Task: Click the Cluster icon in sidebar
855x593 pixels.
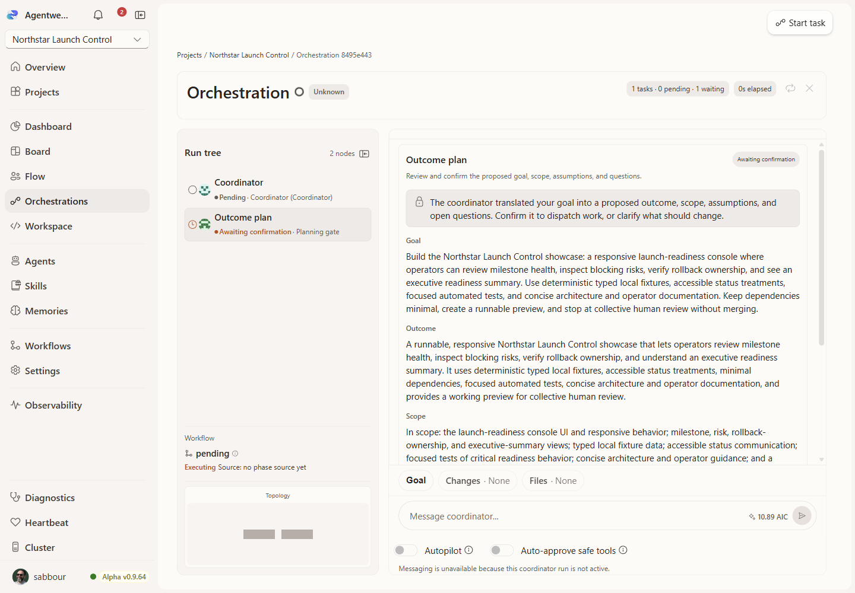Action: point(15,547)
